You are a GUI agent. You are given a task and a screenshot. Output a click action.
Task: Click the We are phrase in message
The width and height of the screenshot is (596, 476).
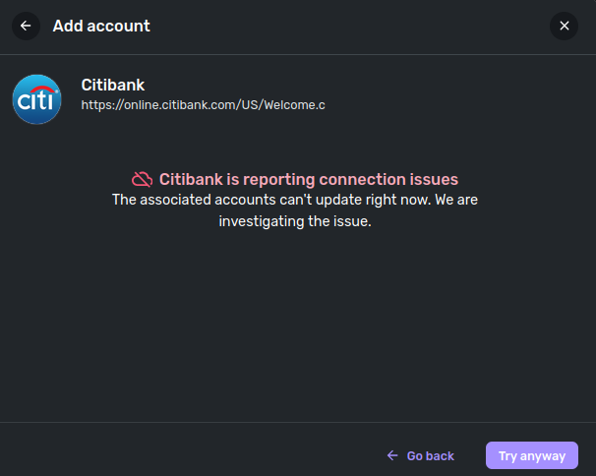pos(456,200)
